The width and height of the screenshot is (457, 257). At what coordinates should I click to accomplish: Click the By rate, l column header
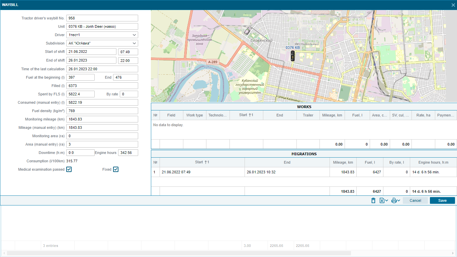(x=396, y=162)
